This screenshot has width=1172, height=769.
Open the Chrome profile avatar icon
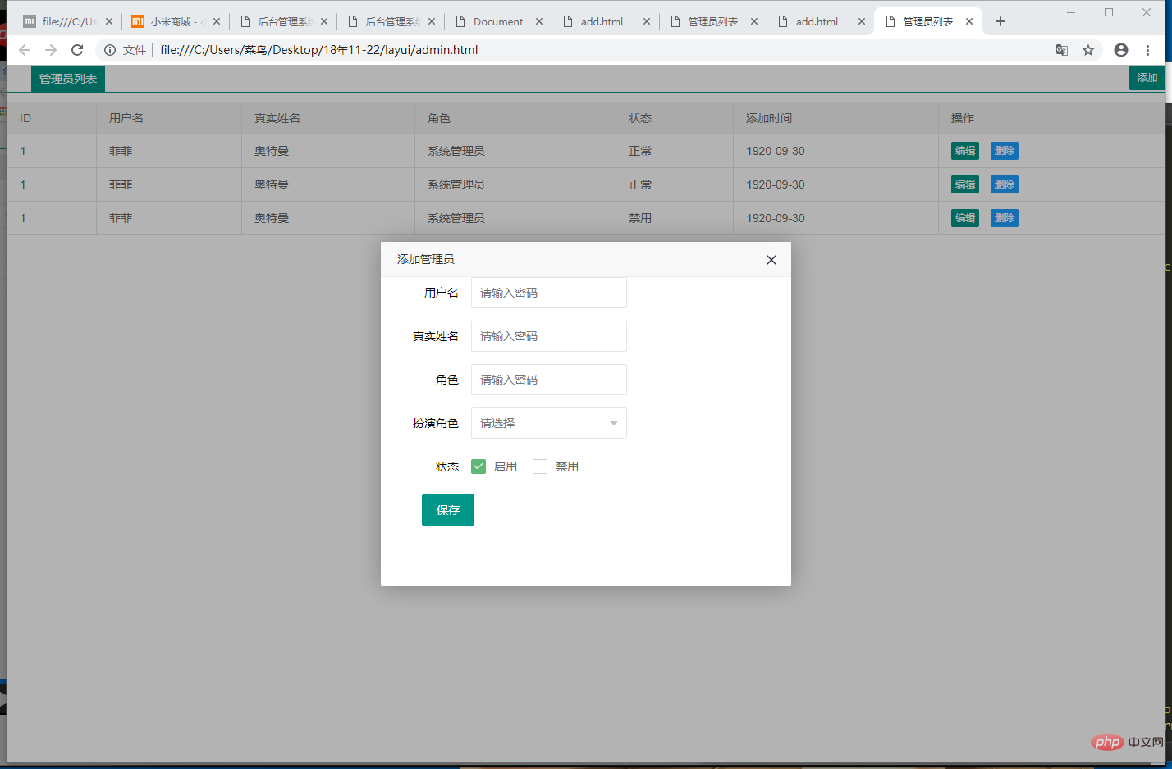(1121, 50)
